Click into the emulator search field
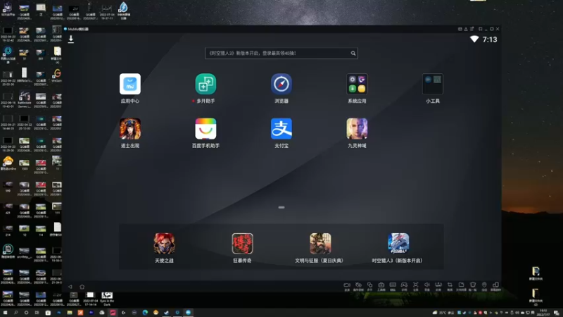This screenshot has width=563, height=317. click(281, 54)
